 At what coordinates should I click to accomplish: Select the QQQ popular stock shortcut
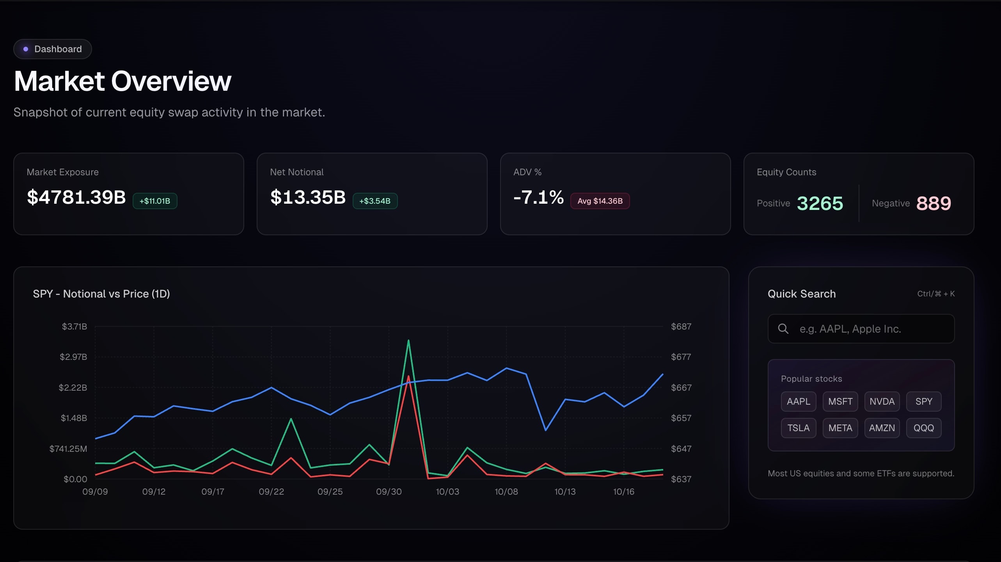924,428
